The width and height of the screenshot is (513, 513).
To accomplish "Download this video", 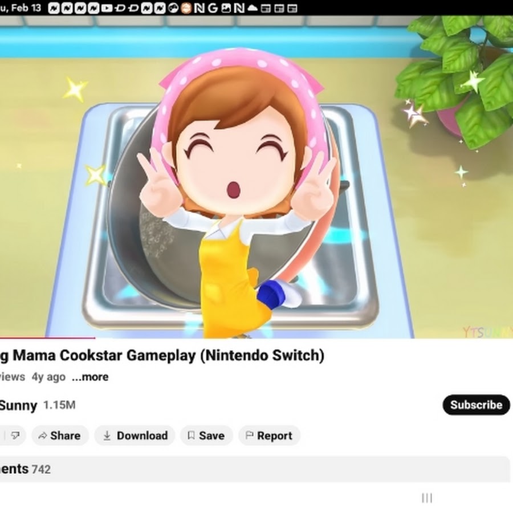I will (135, 435).
